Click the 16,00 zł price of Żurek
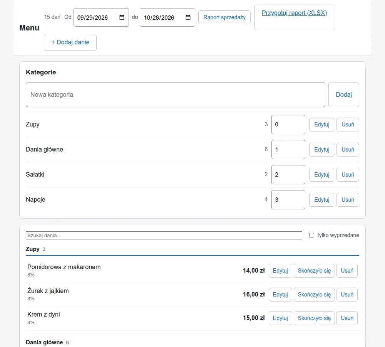Screen dimensions: 385x347 click(254, 295)
